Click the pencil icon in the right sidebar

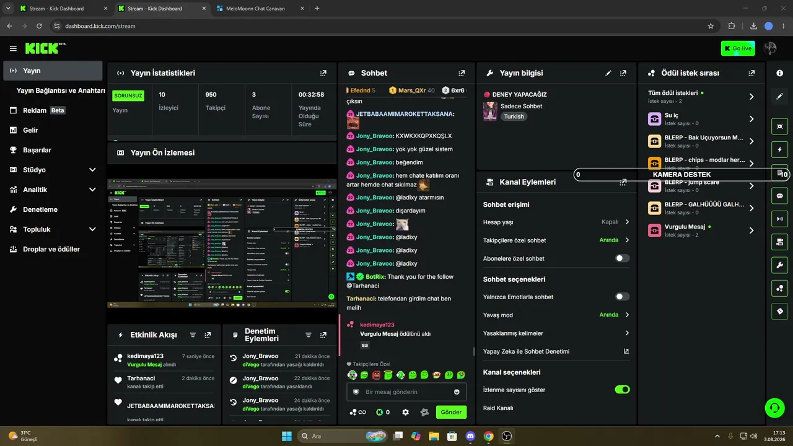point(780,96)
